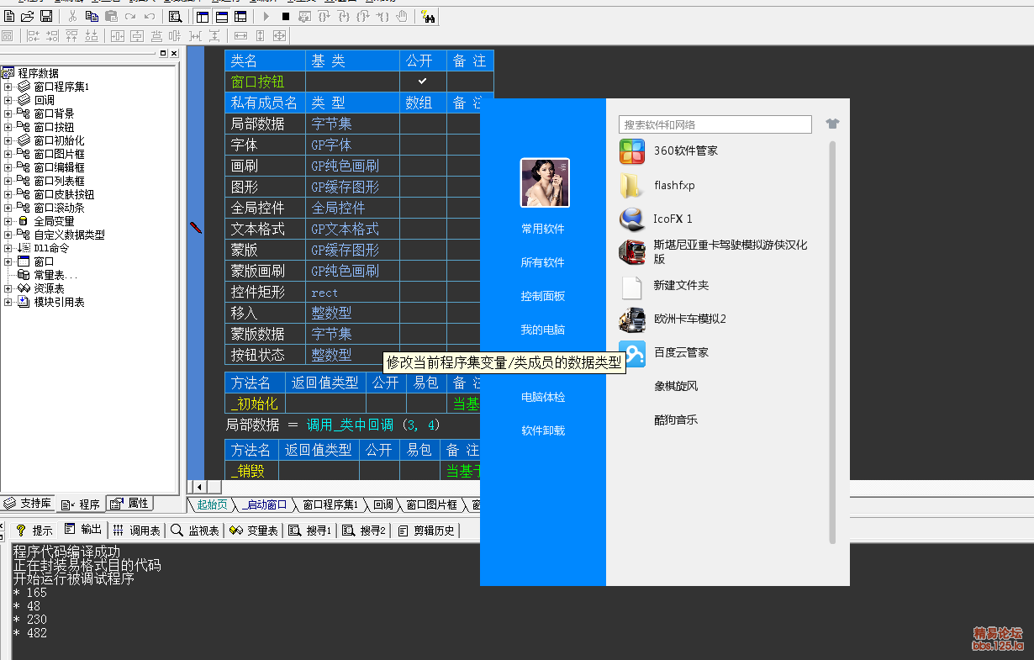
Task: Click 电脑体检 in the blue sidebar
Action: [543, 397]
